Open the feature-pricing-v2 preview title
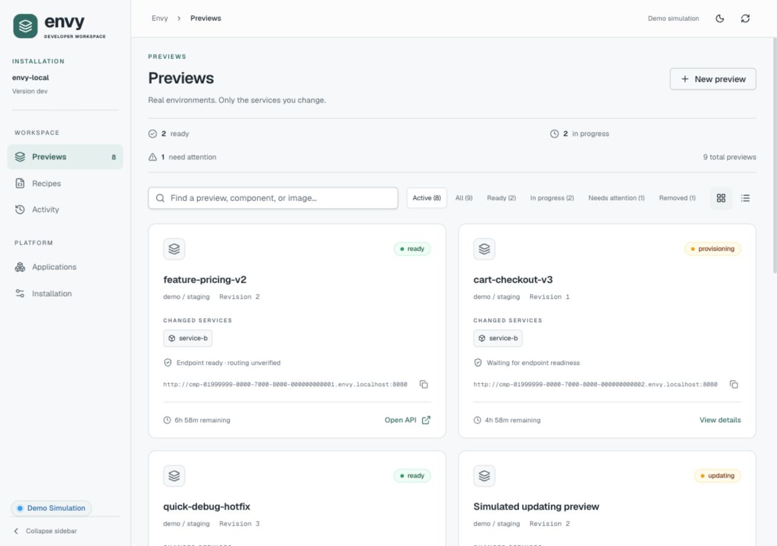 point(205,280)
